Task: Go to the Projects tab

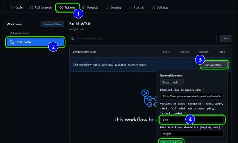Action: pyautogui.click(x=90, y=7)
